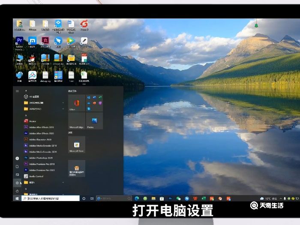This screenshot has height=225, width=300.
Task: Open Excel from the taskbar
Action: coord(204,198)
